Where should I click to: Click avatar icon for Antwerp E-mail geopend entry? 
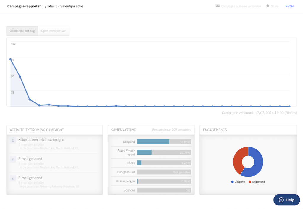pyautogui.click(x=13, y=179)
